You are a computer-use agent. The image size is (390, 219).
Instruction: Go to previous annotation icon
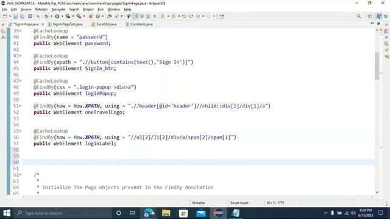[x=174, y=16]
